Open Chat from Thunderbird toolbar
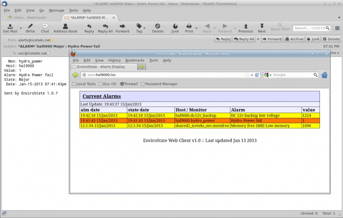This screenshot has height=218, width=343. (45, 28)
